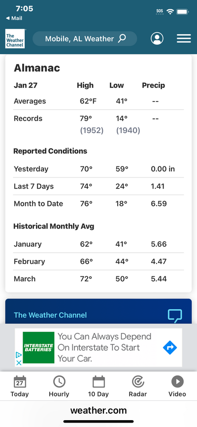Tap the weather.com address bar

[x=98, y=410]
